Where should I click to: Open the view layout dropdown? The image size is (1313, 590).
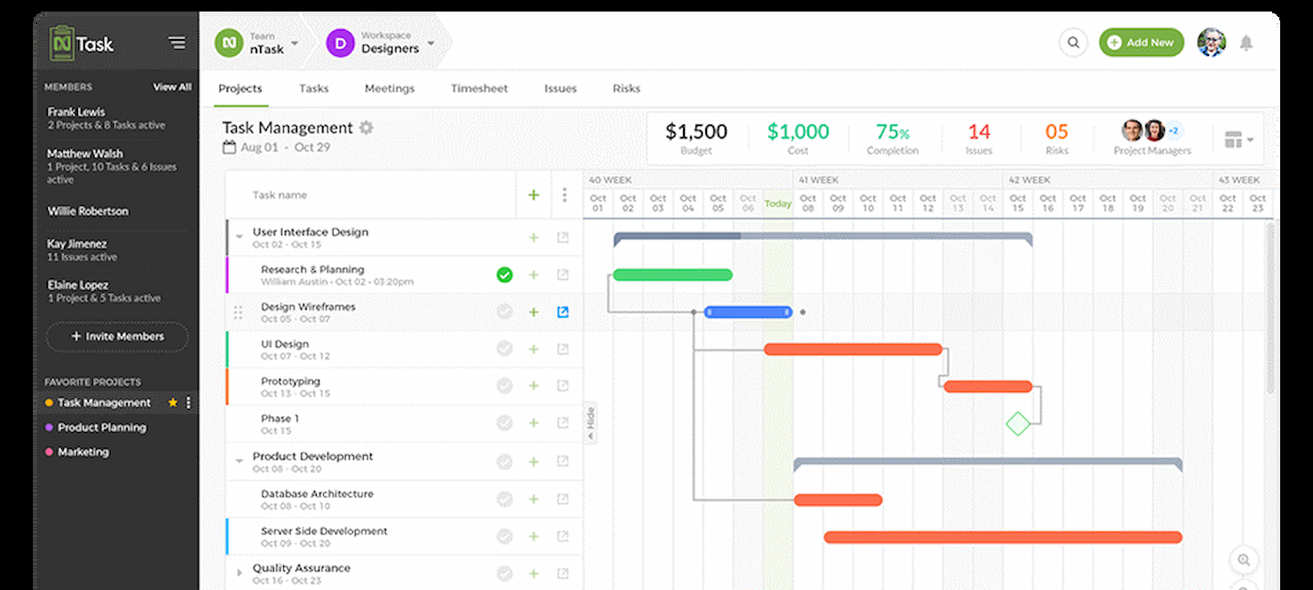point(1238,139)
